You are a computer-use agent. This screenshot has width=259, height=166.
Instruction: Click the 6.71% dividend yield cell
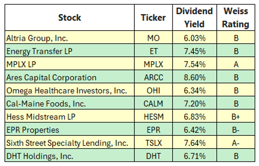(194, 155)
